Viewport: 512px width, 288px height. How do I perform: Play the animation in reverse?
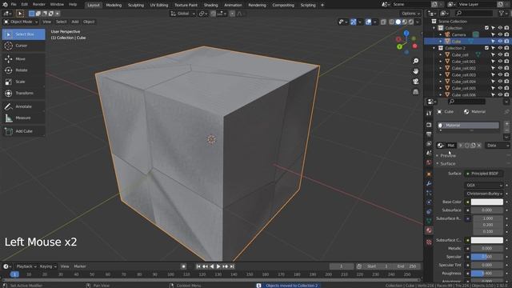tap(212, 266)
